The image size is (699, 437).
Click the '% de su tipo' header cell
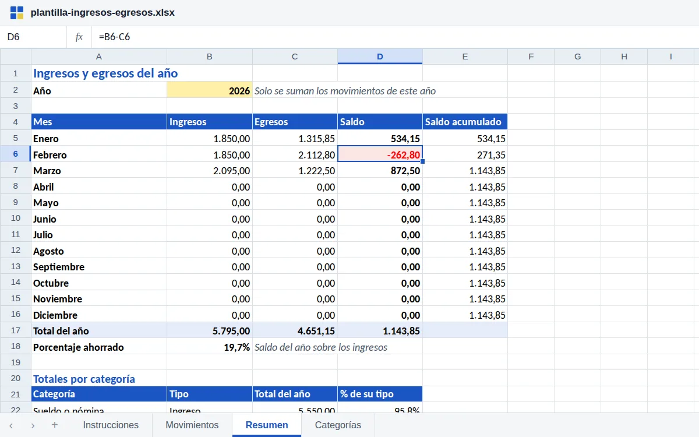[x=380, y=394]
